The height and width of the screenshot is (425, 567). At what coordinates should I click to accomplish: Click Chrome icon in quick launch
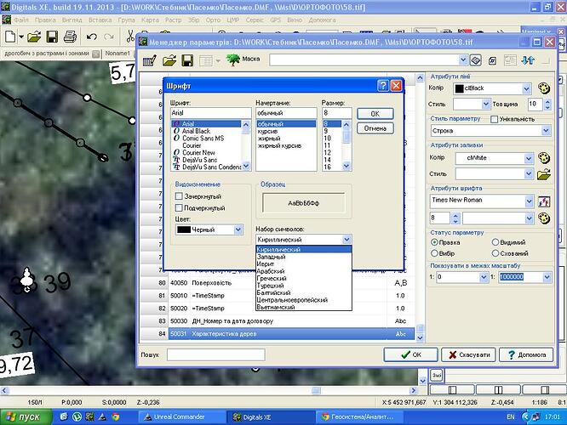point(115,417)
